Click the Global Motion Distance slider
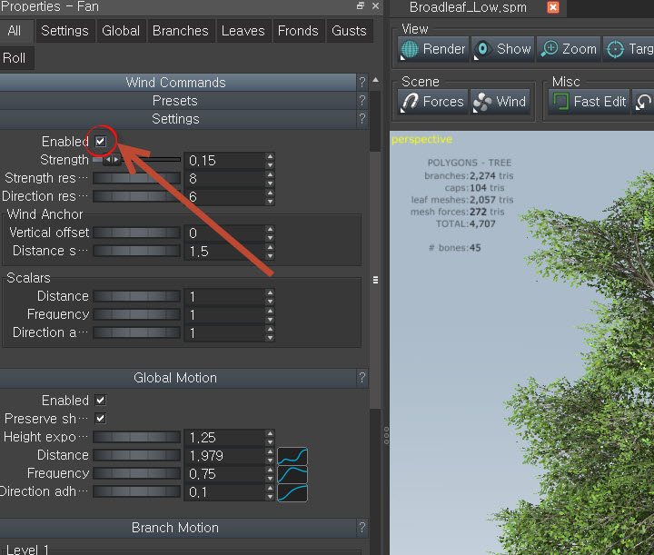 point(136,455)
